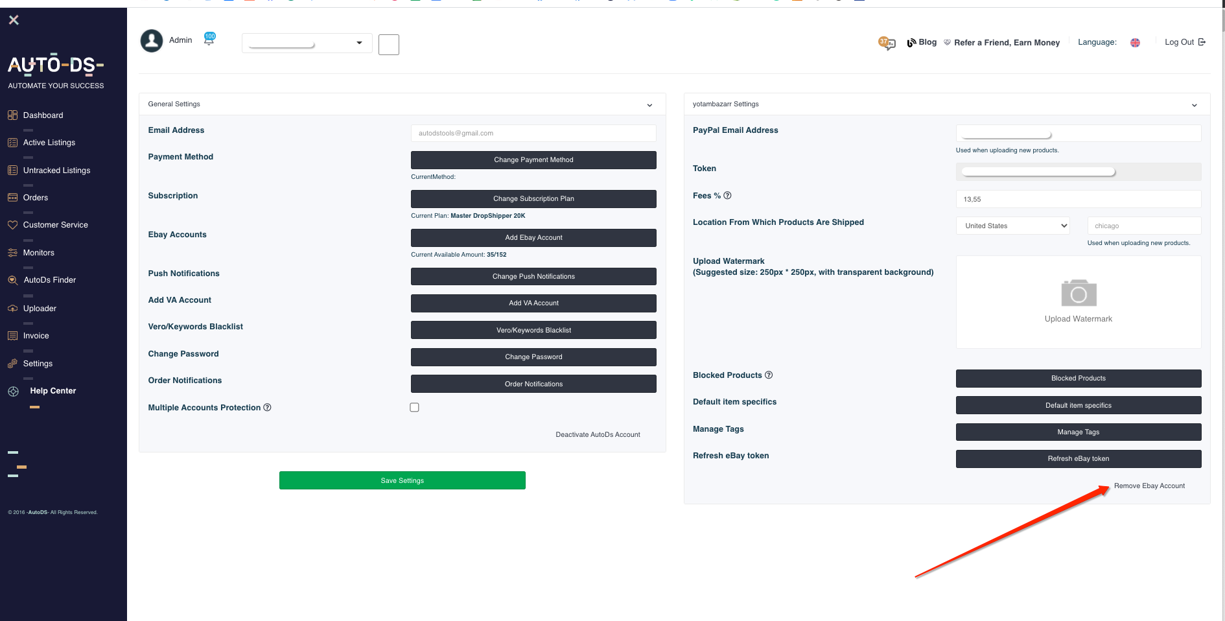Click the Add VA Account button
Viewport: 1225px width, 621px height.
(533, 303)
